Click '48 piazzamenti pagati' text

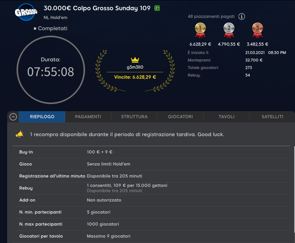211,17
